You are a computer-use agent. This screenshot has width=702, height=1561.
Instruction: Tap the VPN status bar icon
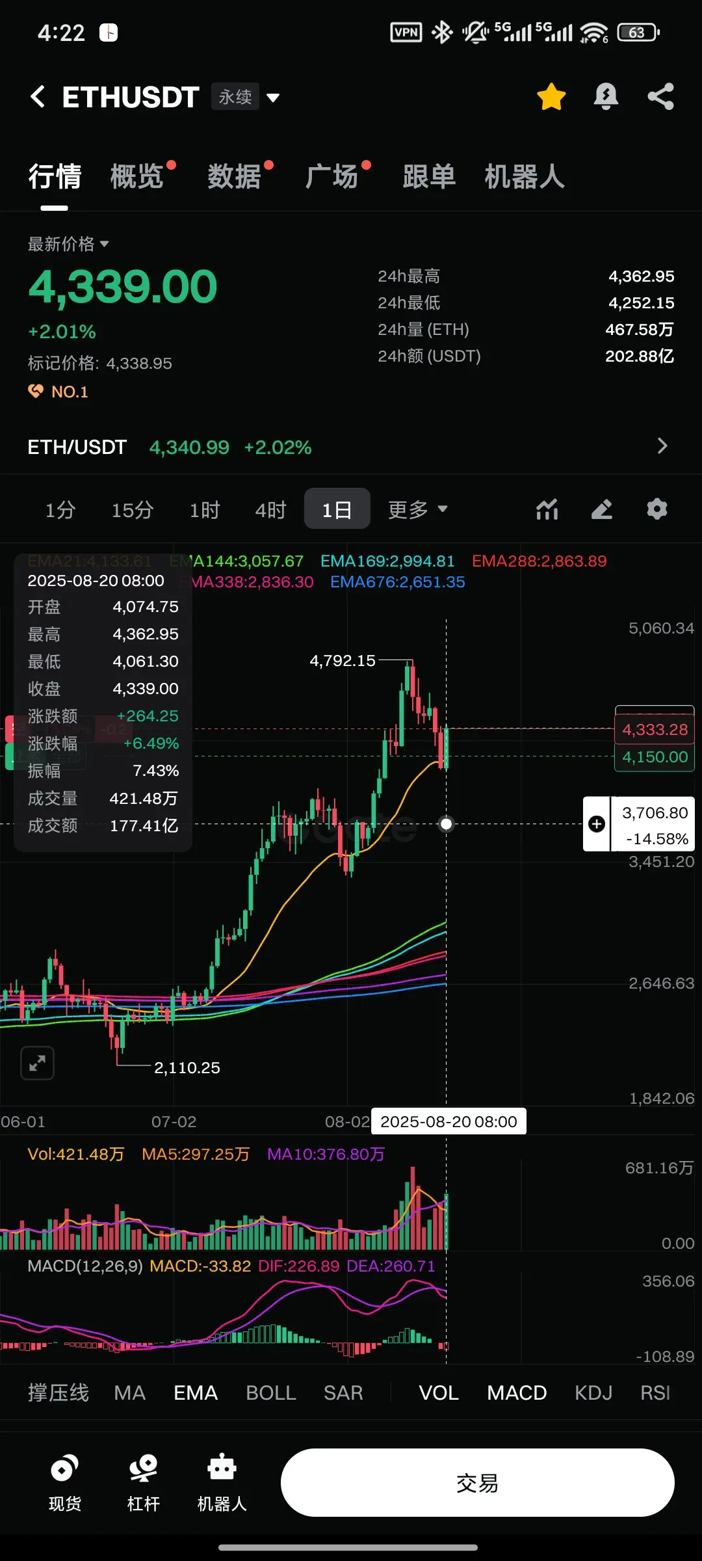point(406,32)
